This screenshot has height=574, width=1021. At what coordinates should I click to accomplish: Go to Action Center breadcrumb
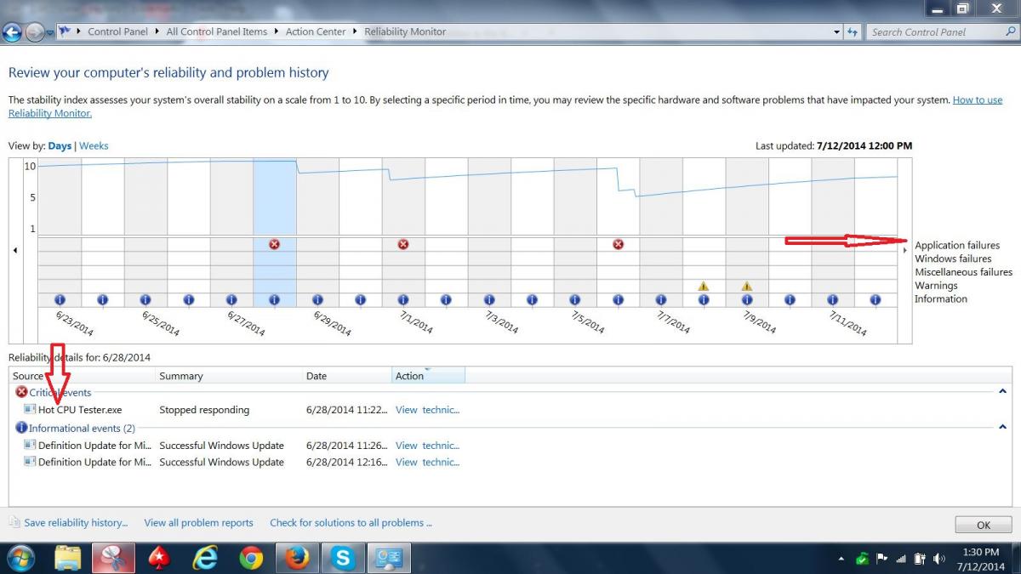click(x=316, y=31)
